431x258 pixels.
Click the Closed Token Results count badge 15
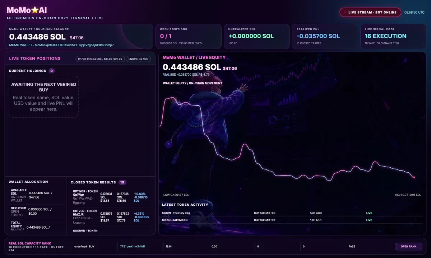click(x=122, y=182)
